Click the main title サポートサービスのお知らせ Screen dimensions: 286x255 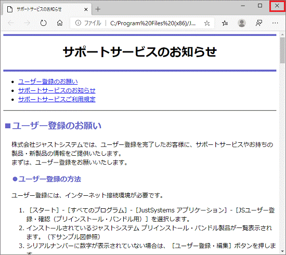(140, 52)
